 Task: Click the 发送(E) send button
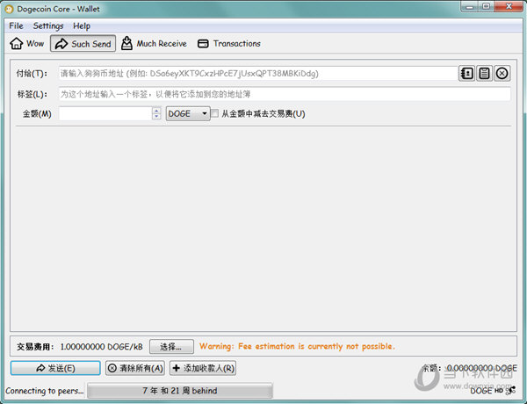55,368
